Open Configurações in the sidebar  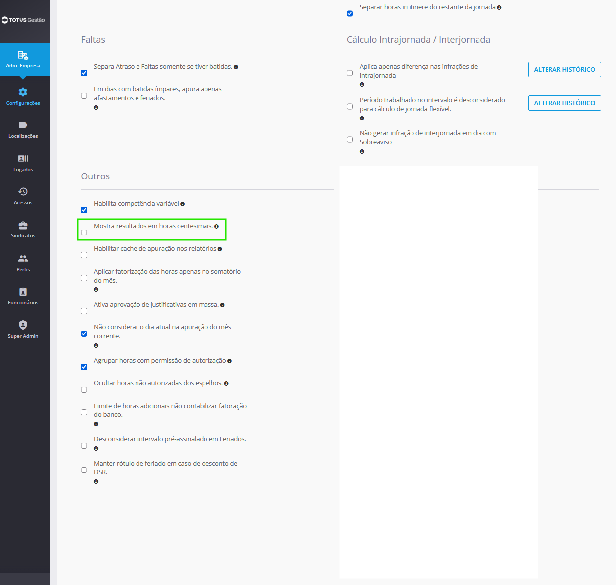[23, 97]
